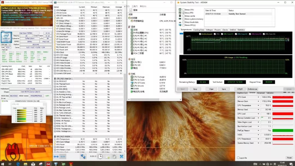Open Memory Clock sensor dropdown
This screenshot has width=295, height=166.
258,101
